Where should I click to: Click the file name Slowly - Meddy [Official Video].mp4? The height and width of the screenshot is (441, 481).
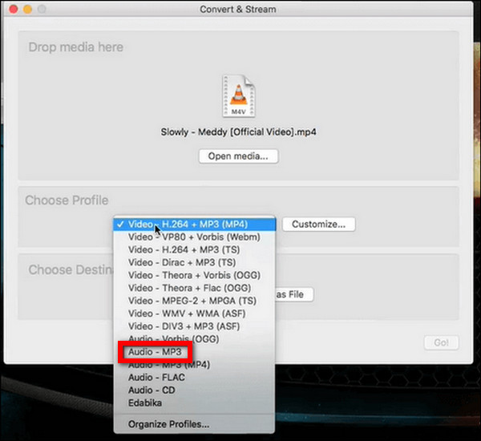238,132
